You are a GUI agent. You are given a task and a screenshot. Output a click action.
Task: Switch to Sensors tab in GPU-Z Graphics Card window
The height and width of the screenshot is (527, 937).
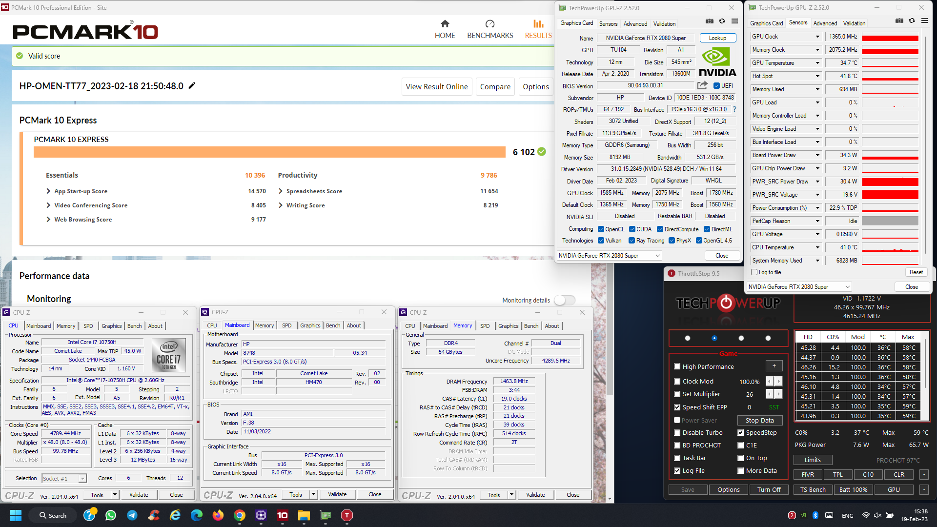(608, 23)
